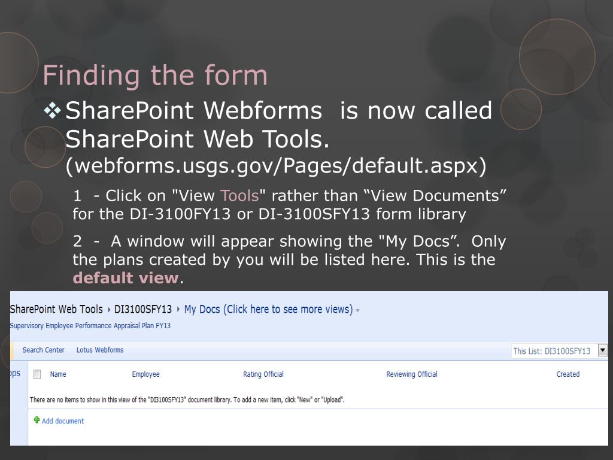Tick the select-all checkbox beside Name
613x460 pixels.
pyautogui.click(x=37, y=374)
